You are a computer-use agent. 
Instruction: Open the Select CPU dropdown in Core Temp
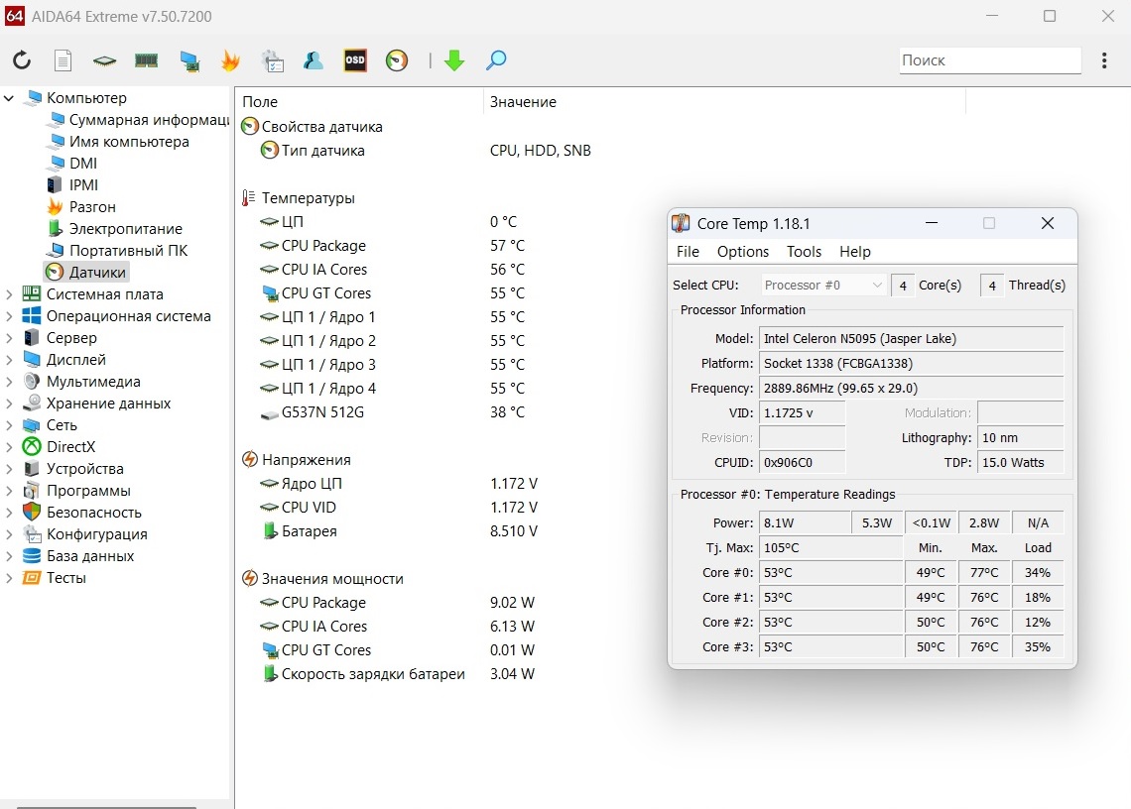click(823, 286)
